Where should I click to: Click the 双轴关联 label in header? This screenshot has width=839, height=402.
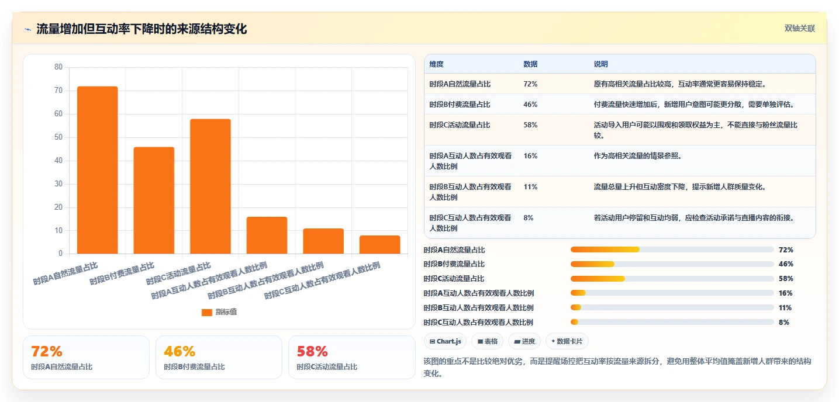click(x=800, y=28)
